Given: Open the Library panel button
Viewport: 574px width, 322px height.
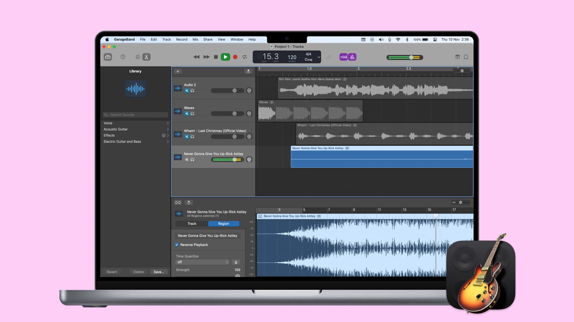Looking at the screenshot, I should pos(108,57).
